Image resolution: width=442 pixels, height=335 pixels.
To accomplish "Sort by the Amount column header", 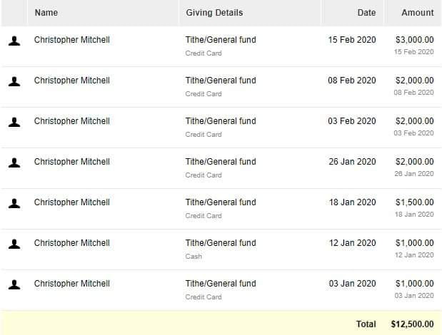I will point(418,13).
